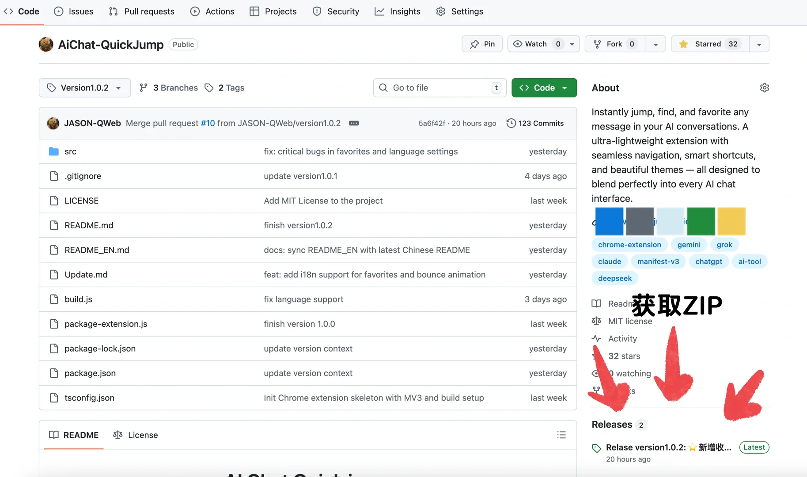View the 3 Branches list
Screen dimensions: 807x477
[x=168, y=88]
